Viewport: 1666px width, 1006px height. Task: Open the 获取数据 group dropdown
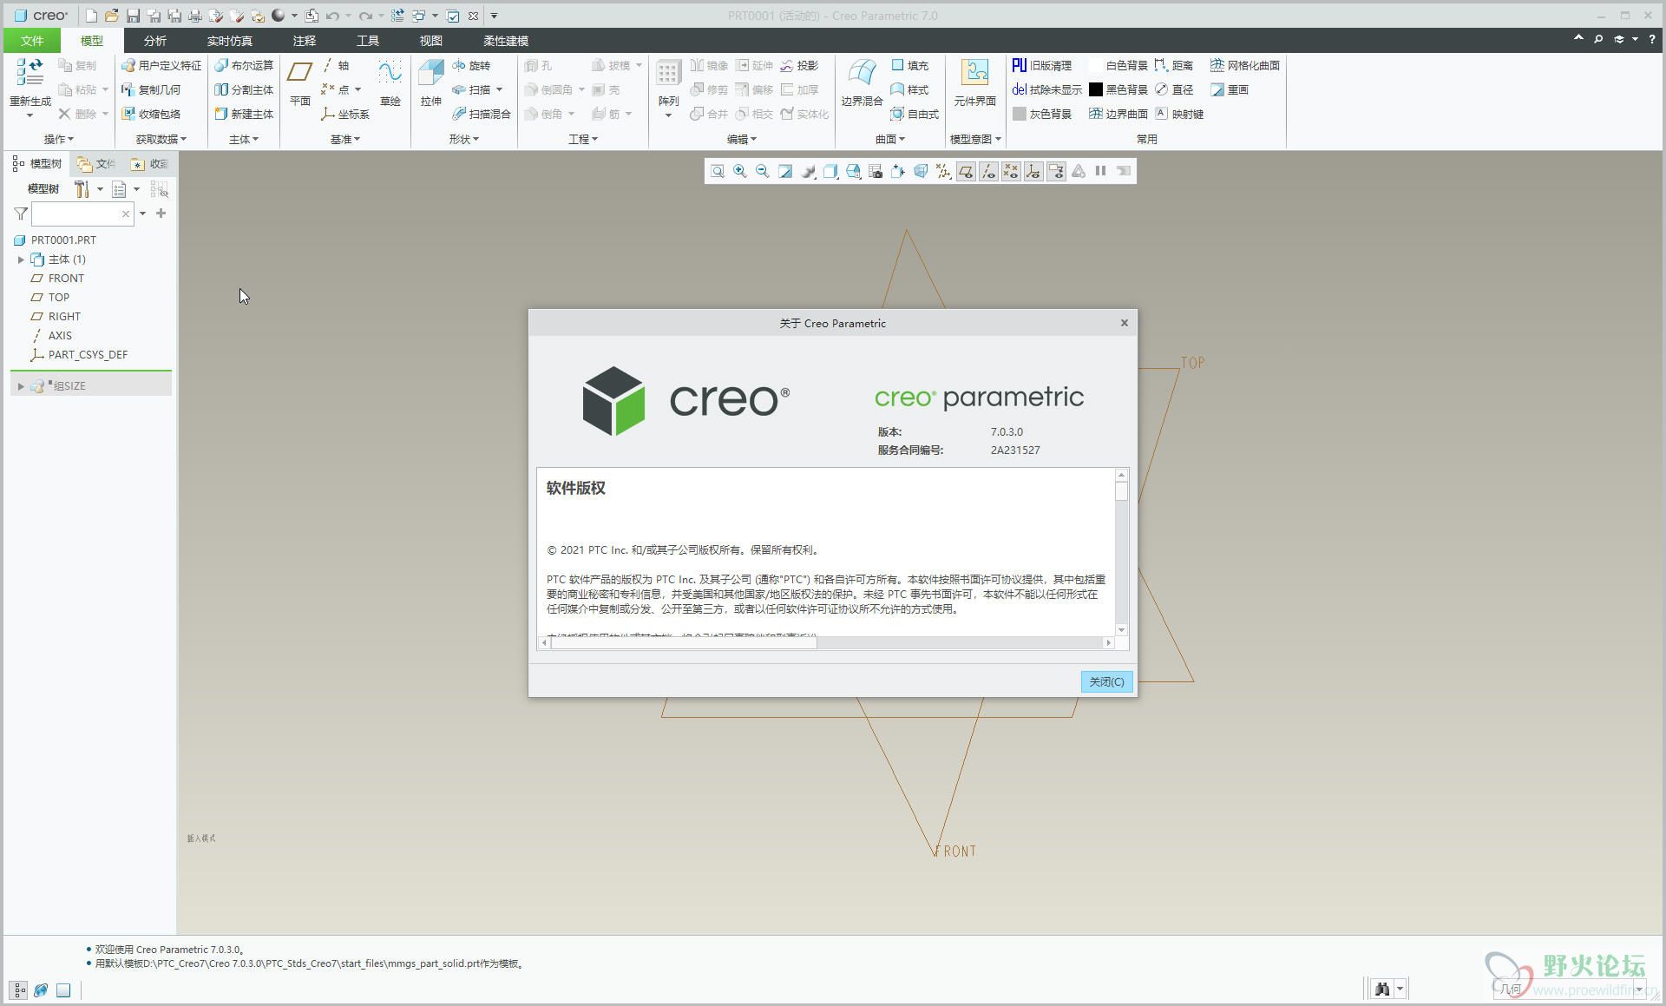point(161,139)
